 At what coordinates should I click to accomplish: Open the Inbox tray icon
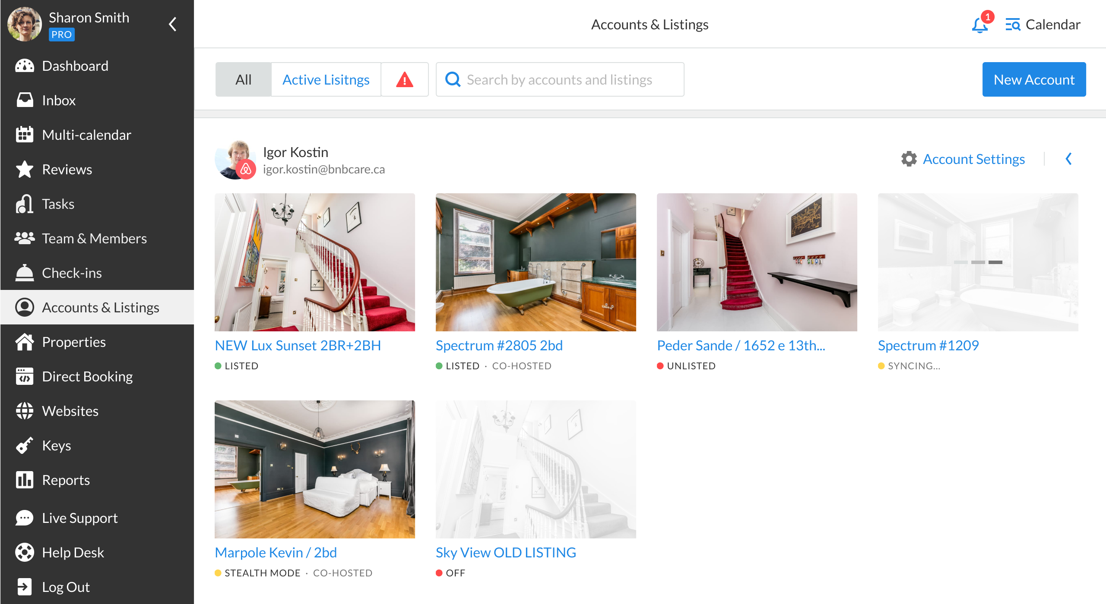25,100
